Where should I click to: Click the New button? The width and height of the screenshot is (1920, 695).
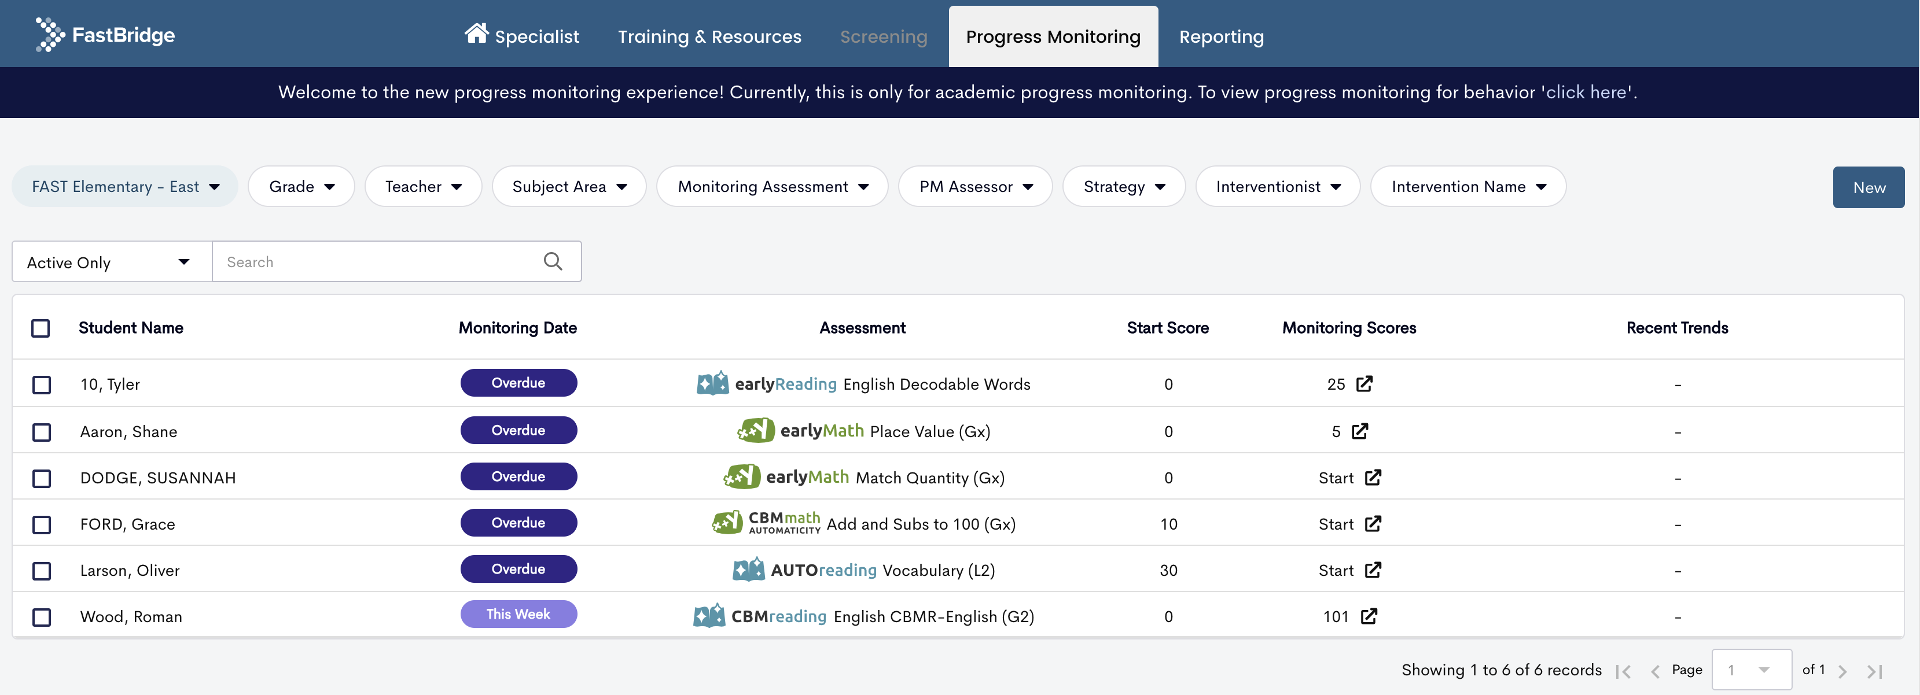[x=1868, y=187]
